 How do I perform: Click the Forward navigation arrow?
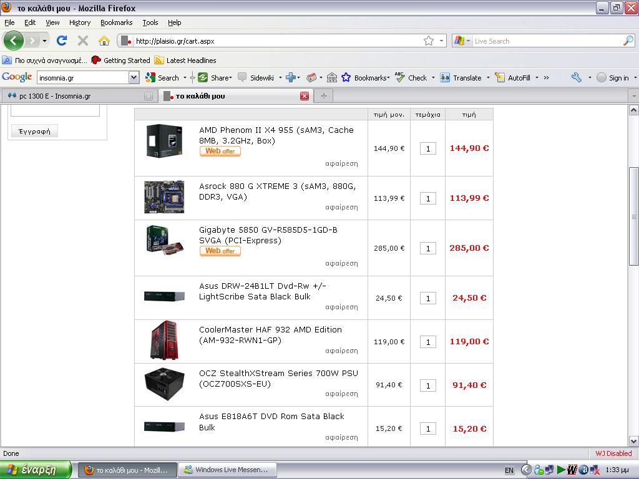[x=32, y=41]
